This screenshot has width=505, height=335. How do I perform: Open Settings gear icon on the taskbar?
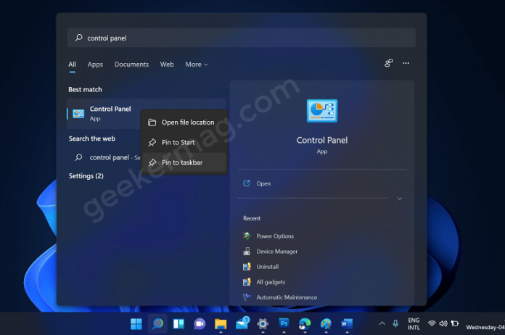point(263,323)
